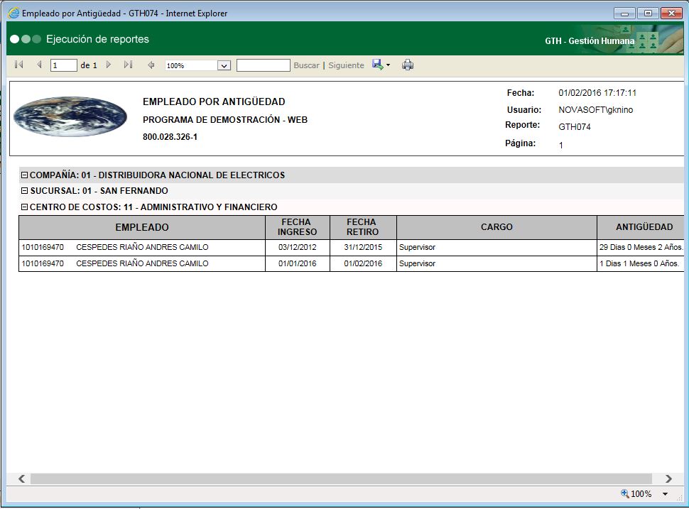Viewport: 689px width, 509px height.
Task: Click the next page navigation icon
Action: [109, 65]
